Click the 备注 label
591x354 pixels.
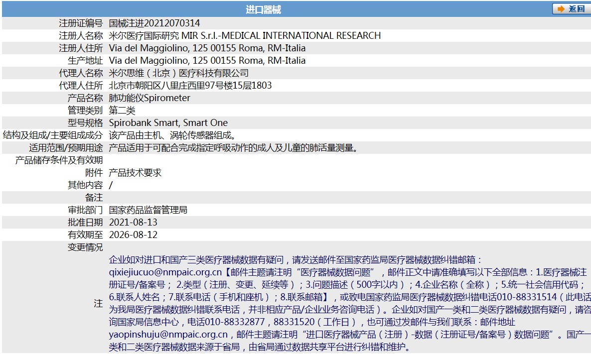click(94, 198)
